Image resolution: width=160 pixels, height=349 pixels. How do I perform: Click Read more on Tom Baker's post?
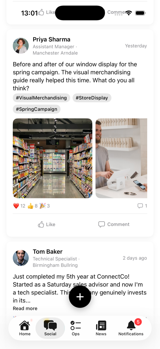coord(25,308)
